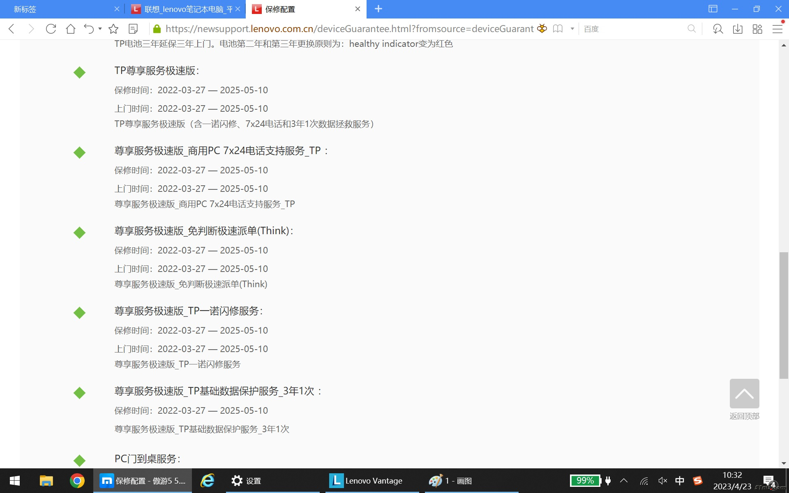Open the notes icon in toolbar
Viewport: 789px width, 493px height.
[133, 29]
